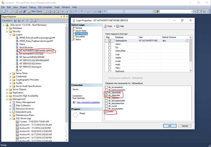Click View connection properties link
The image size is (211, 147).
[88, 102]
